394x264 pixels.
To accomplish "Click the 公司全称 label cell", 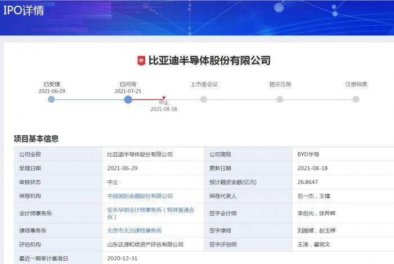I will 58,154.
